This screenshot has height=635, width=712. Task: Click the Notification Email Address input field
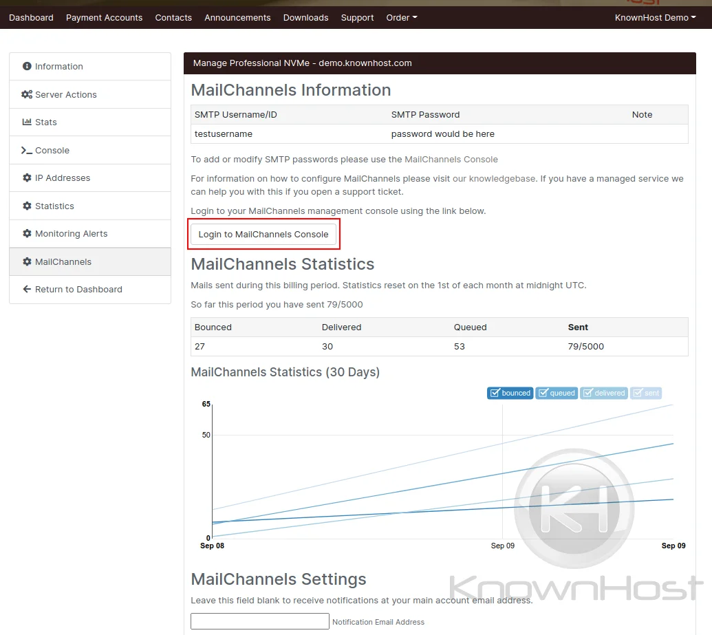click(260, 621)
